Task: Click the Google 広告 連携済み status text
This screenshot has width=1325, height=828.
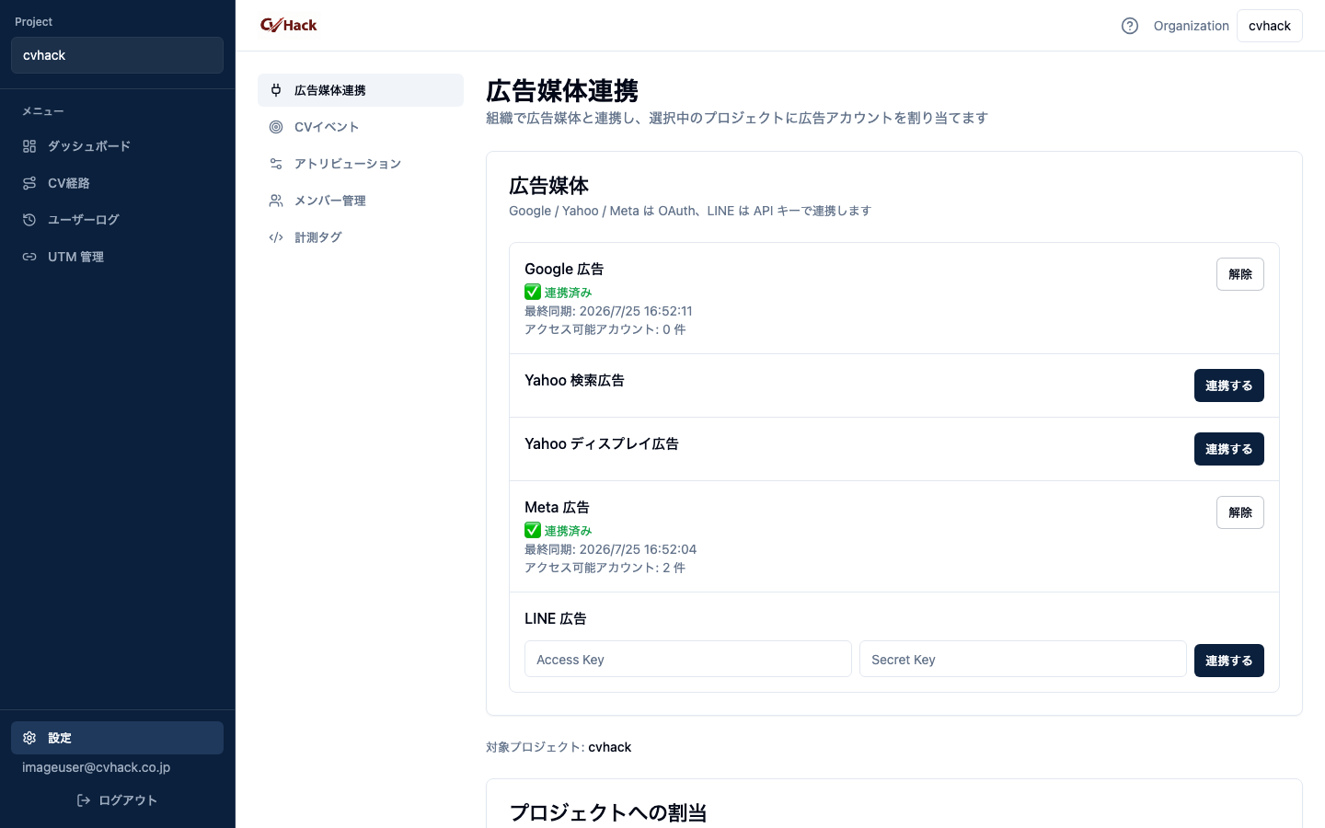Action: pos(568,293)
